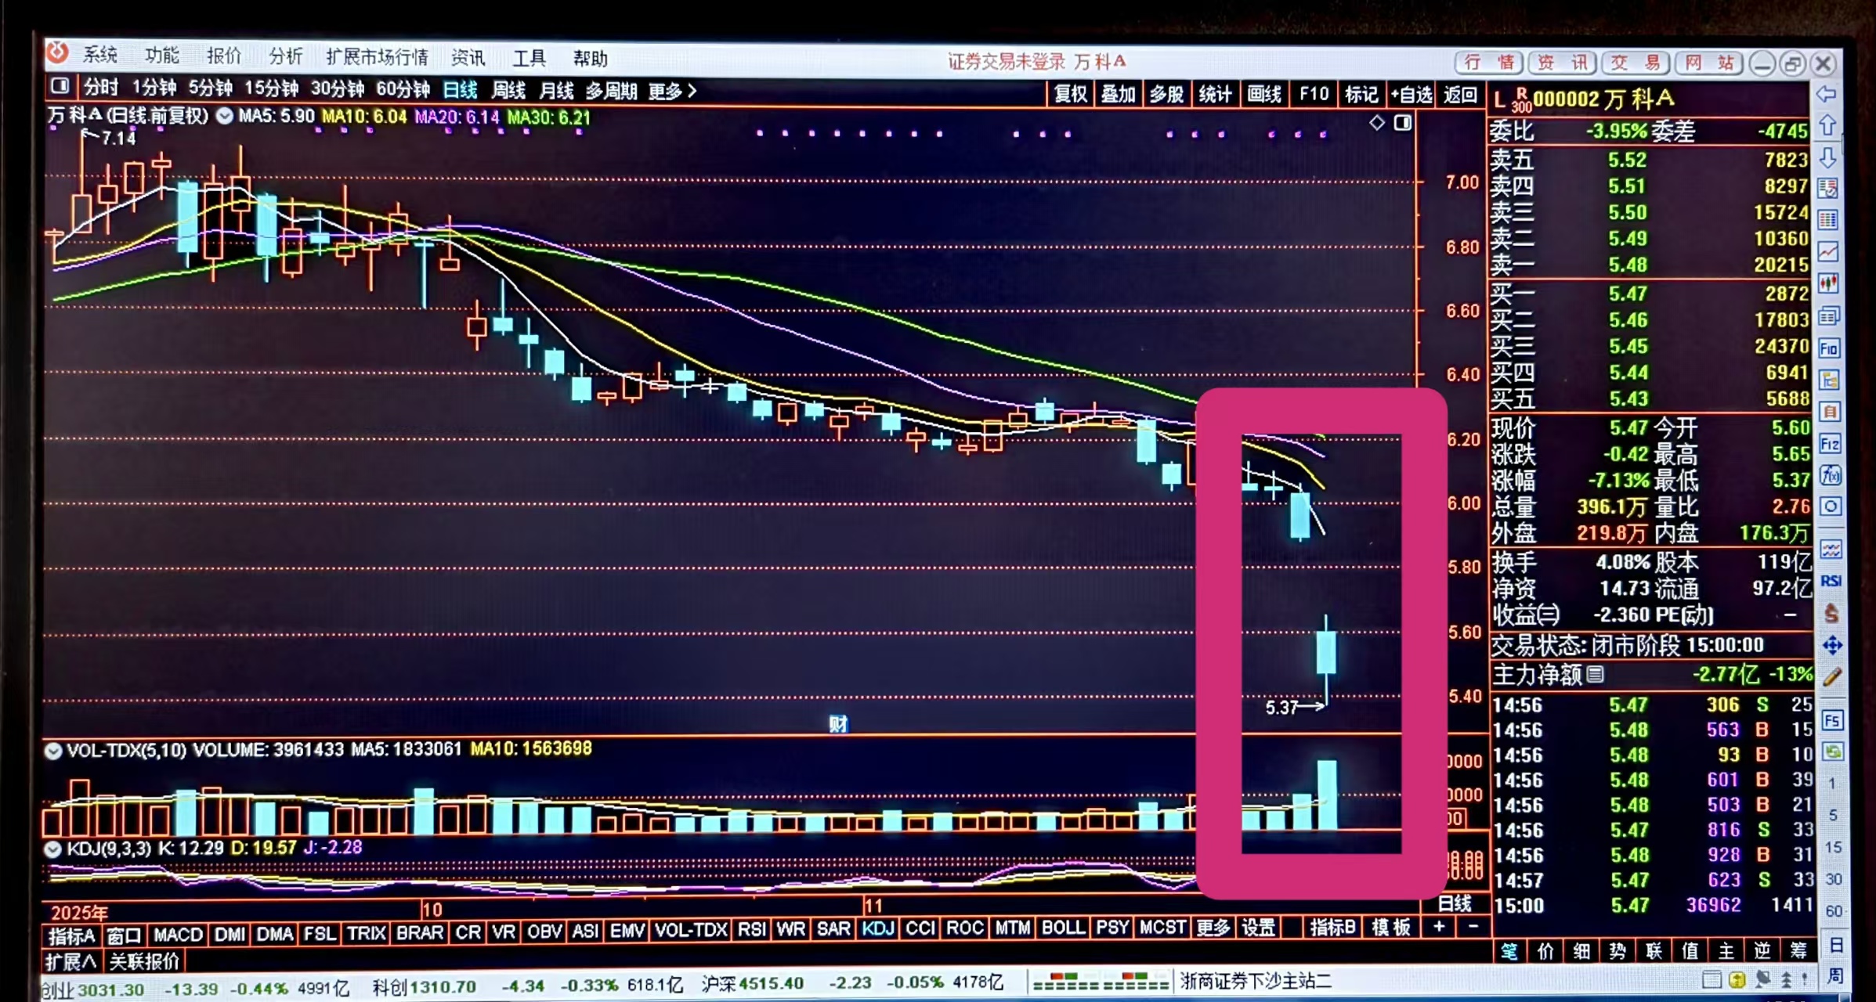Expand the KDJ indicator dropdown arrow

pos(52,849)
